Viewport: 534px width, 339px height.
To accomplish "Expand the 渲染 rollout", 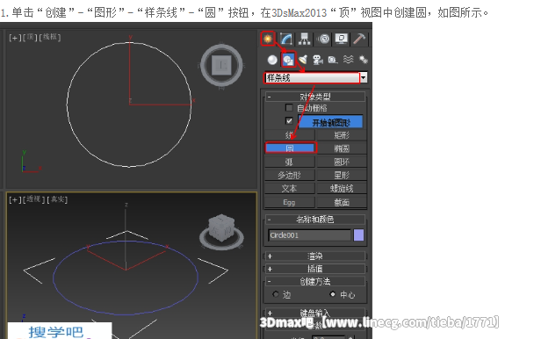I will point(315,256).
